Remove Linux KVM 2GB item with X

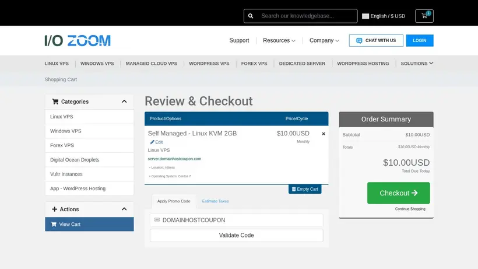click(x=324, y=134)
